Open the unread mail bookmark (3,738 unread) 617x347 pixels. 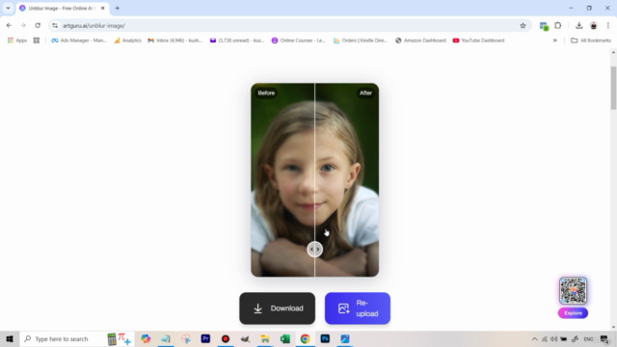(x=237, y=40)
